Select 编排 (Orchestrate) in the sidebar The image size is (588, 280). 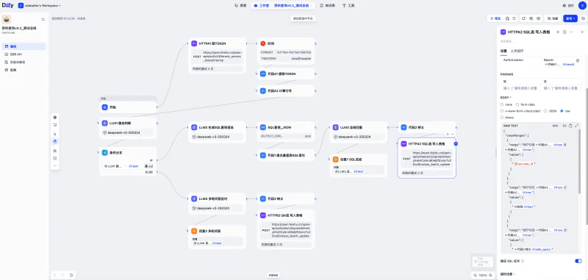(24, 46)
